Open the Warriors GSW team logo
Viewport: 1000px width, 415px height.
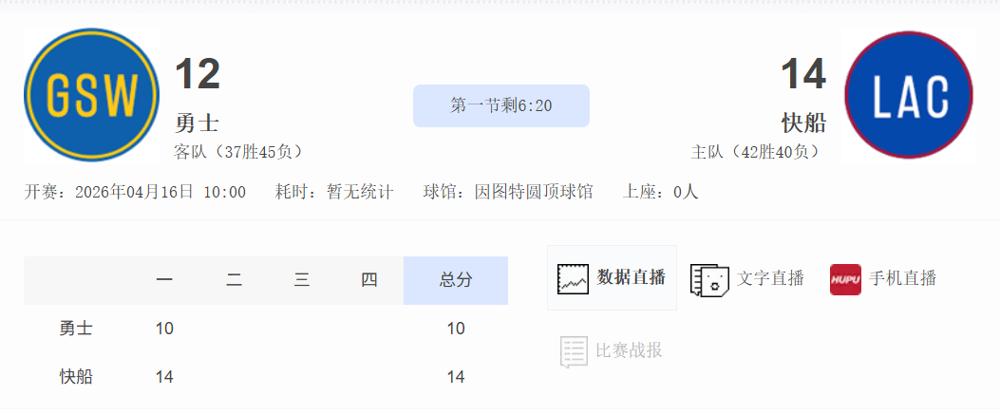[91, 95]
